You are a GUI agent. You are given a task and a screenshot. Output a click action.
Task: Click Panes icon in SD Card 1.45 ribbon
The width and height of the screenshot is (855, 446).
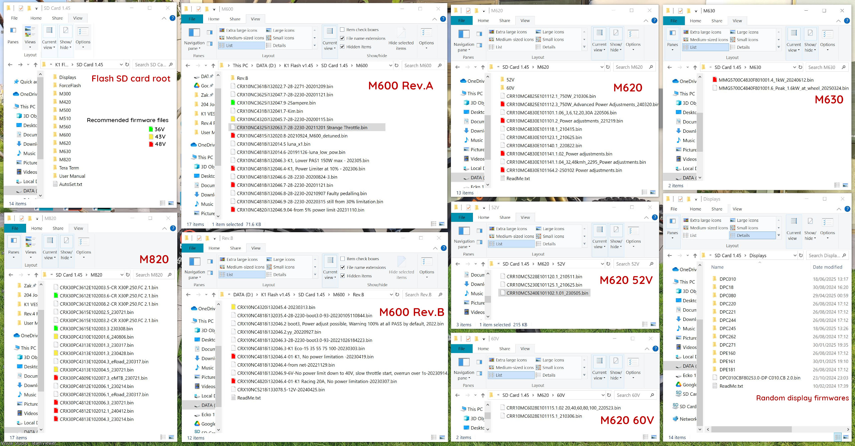[13, 30]
